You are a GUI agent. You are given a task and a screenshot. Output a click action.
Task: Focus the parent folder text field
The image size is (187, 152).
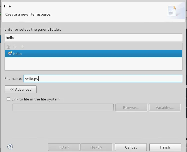(x=93, y=38)
